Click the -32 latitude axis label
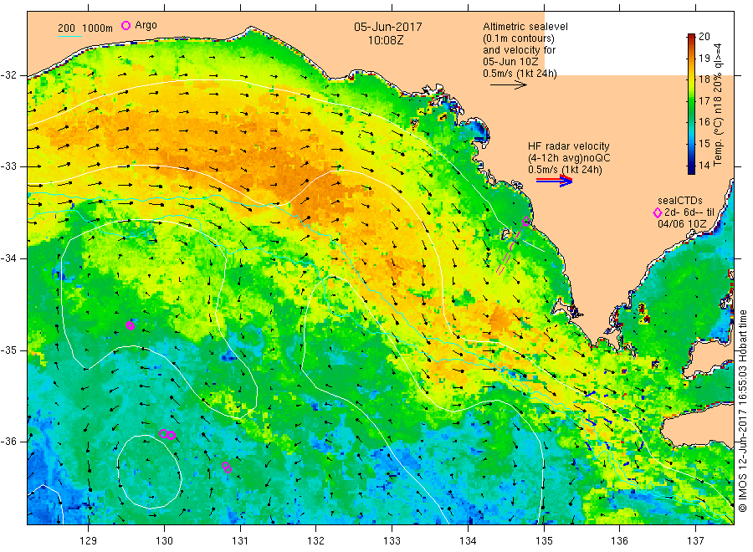Image resolution: width=753 pixels, height=552 pixels. pos(8,75)
